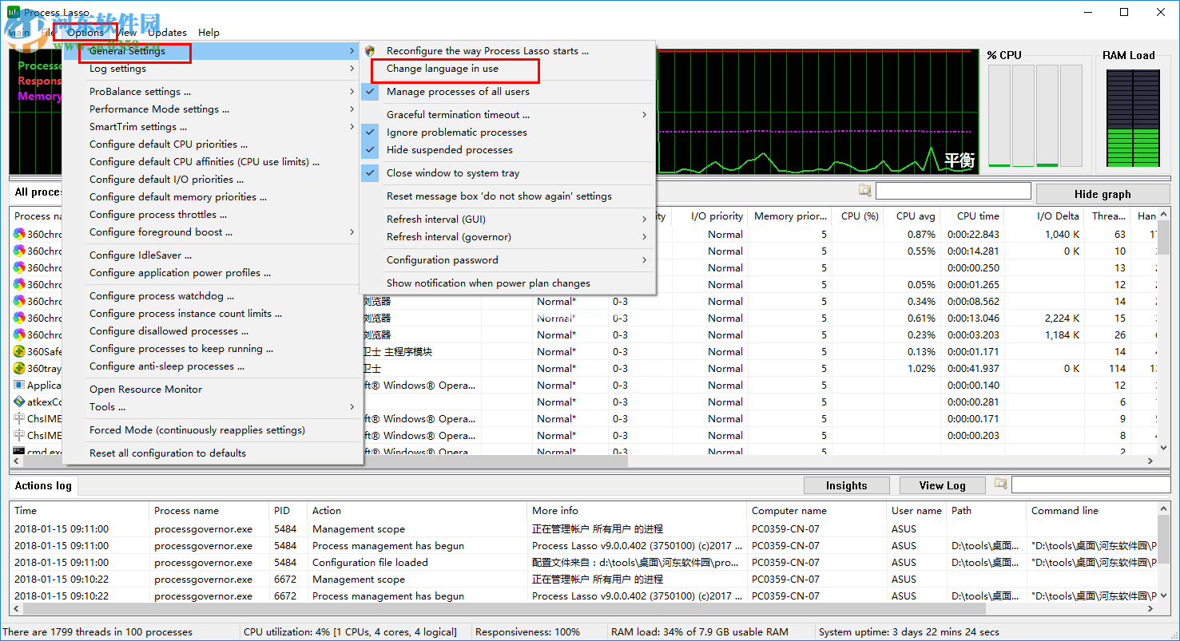Expand Configure foreground boost submenu
The image size is (1180, 641).
pyautogui.click(x=213, y=231)
